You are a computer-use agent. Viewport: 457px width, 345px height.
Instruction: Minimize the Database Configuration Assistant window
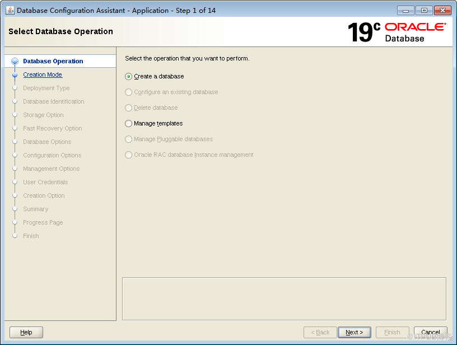(405, 11)
